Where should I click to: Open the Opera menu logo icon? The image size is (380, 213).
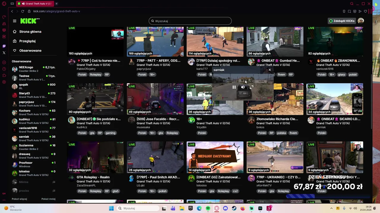tap(4, 4)
